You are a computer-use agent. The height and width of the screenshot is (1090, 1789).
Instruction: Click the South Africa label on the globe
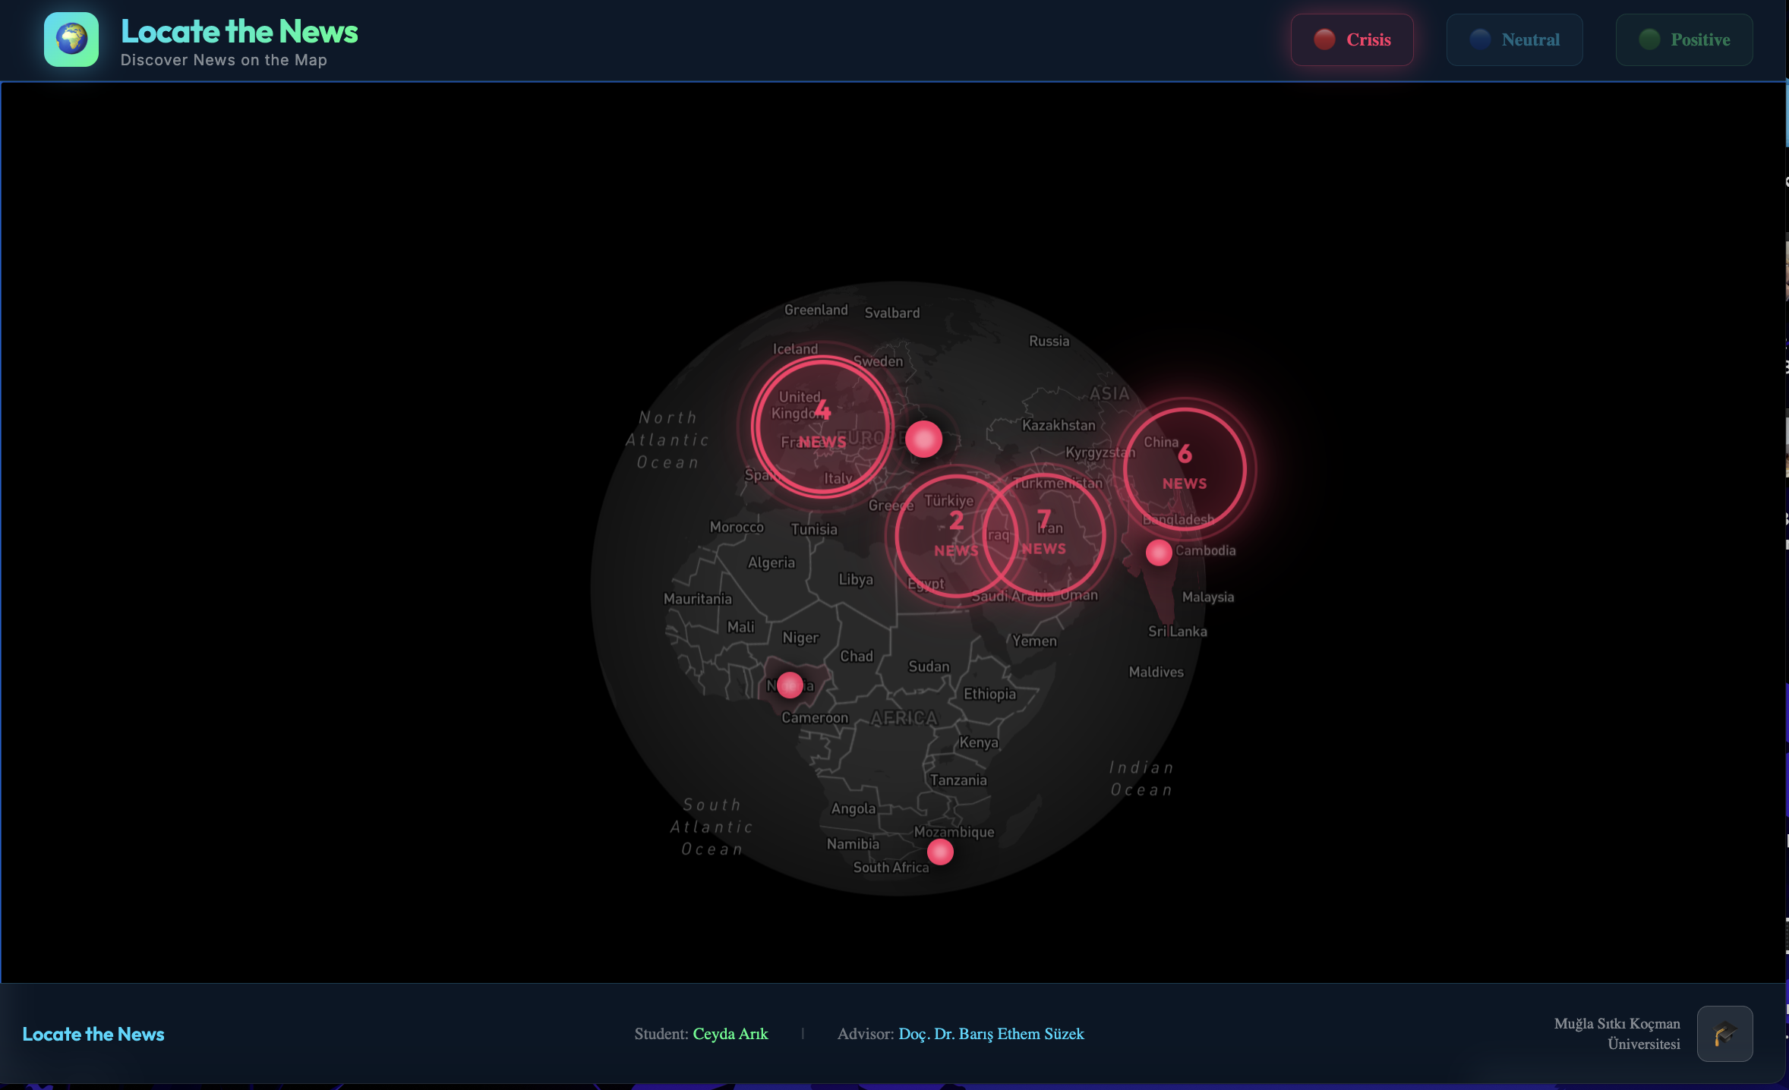click(891, 867)
